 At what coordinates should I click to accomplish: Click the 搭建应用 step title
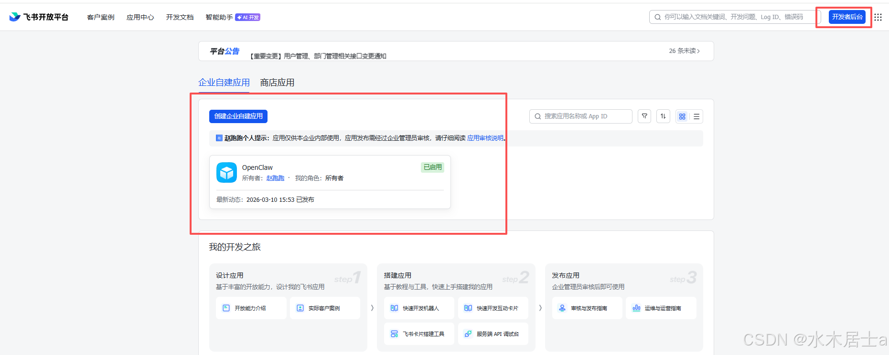(x=397, y=275)
